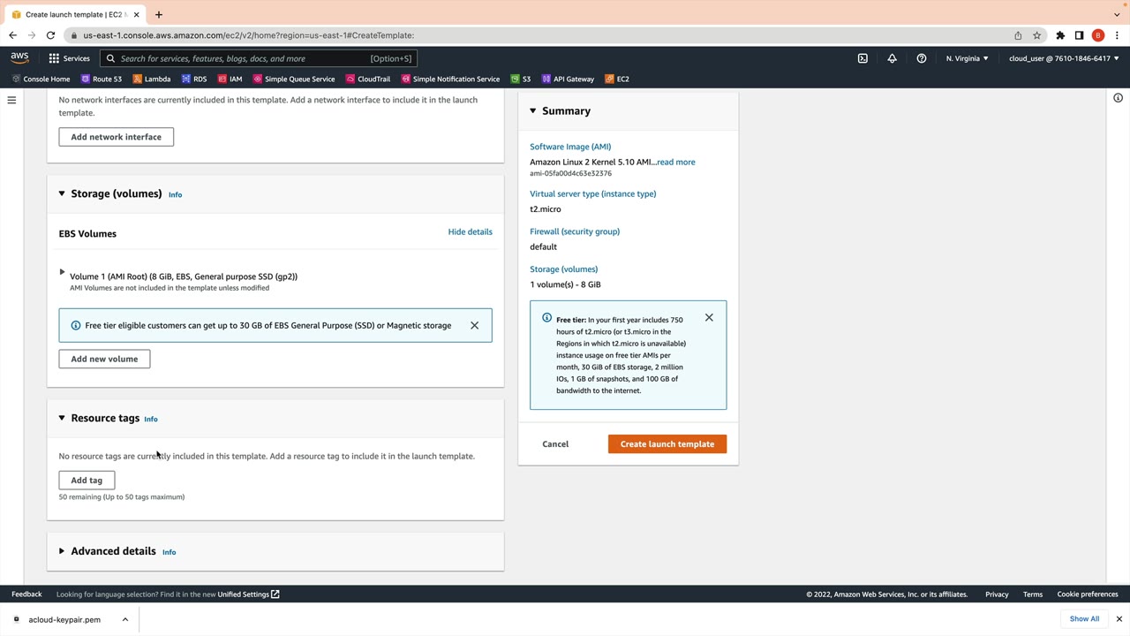
Task: Close the downloads bar
Action: pos(1119,619)
